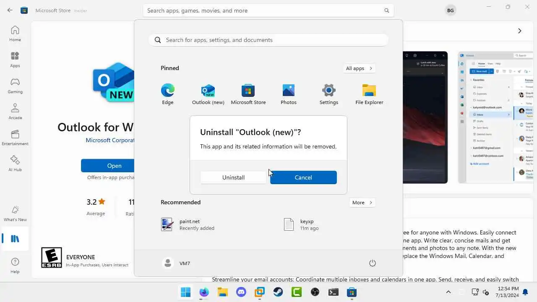537x302 pixels.
Task: Open OBS Studio from the taskbar
Action: (x=315, y=292)
